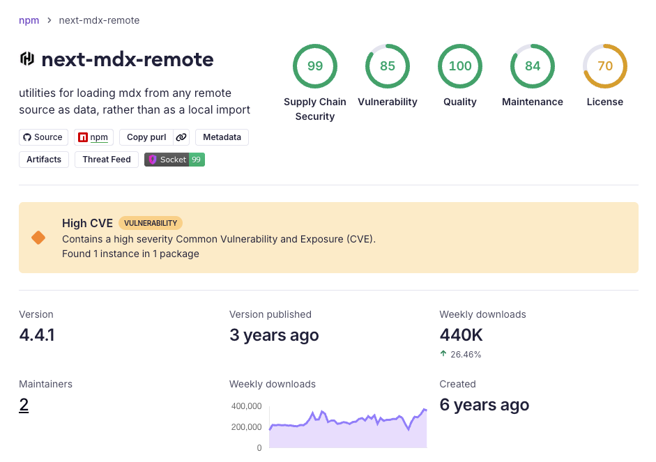The height and width of the screenshot is (462, 656).
Task: Click the VULNERABILITY tag in alert
Action: click(151, 223)
